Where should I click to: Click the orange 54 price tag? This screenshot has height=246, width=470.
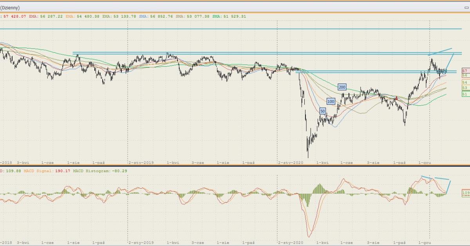[x=465, y=82]
